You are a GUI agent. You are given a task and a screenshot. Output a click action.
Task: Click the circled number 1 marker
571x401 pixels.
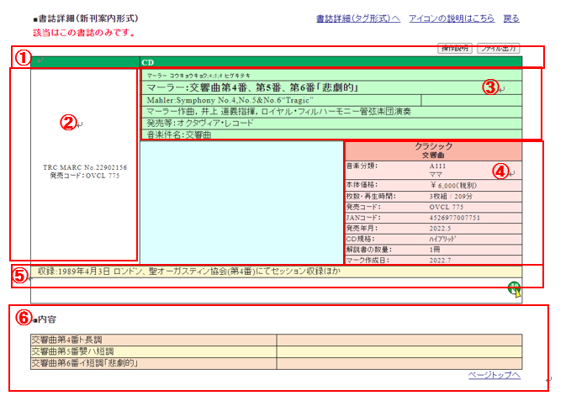click(22, 58)
